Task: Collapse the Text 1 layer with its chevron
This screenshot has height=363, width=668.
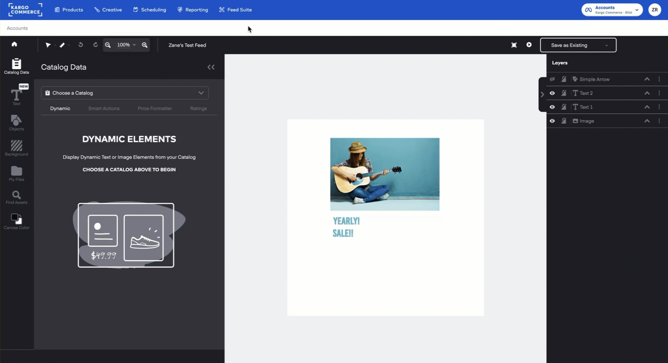Action: (647, 107)
